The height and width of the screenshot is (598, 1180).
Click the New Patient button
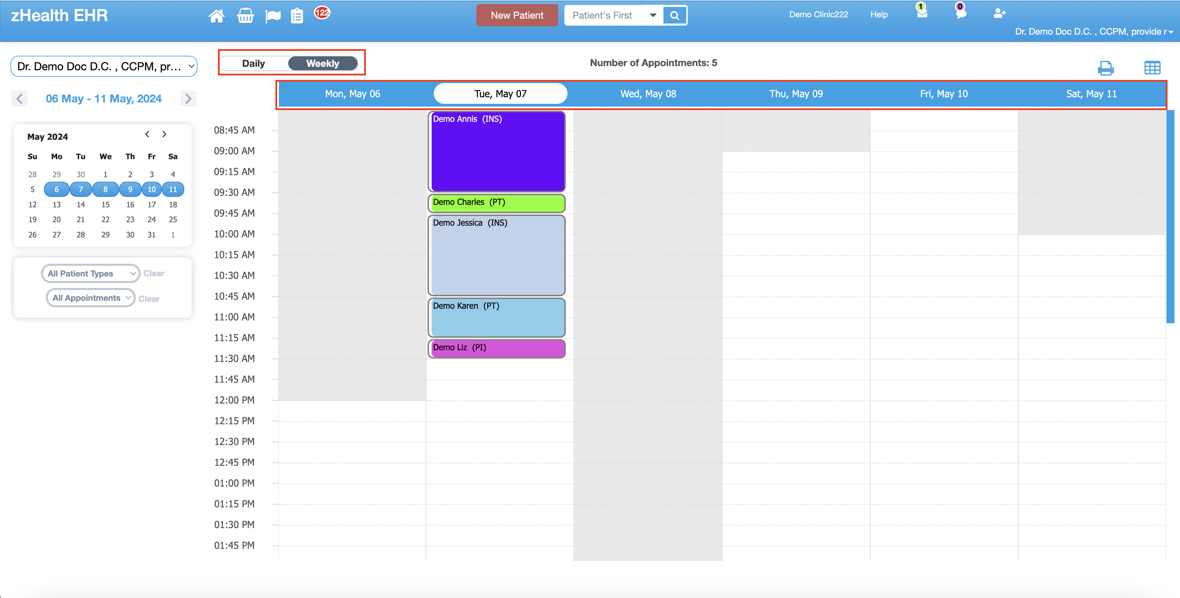(x=517, y=15)
